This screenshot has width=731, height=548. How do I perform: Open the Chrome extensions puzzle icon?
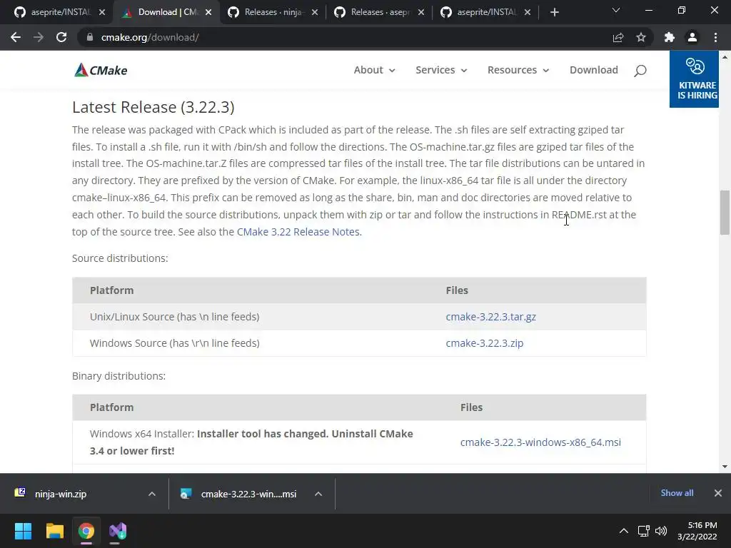(x=670, y=37)
